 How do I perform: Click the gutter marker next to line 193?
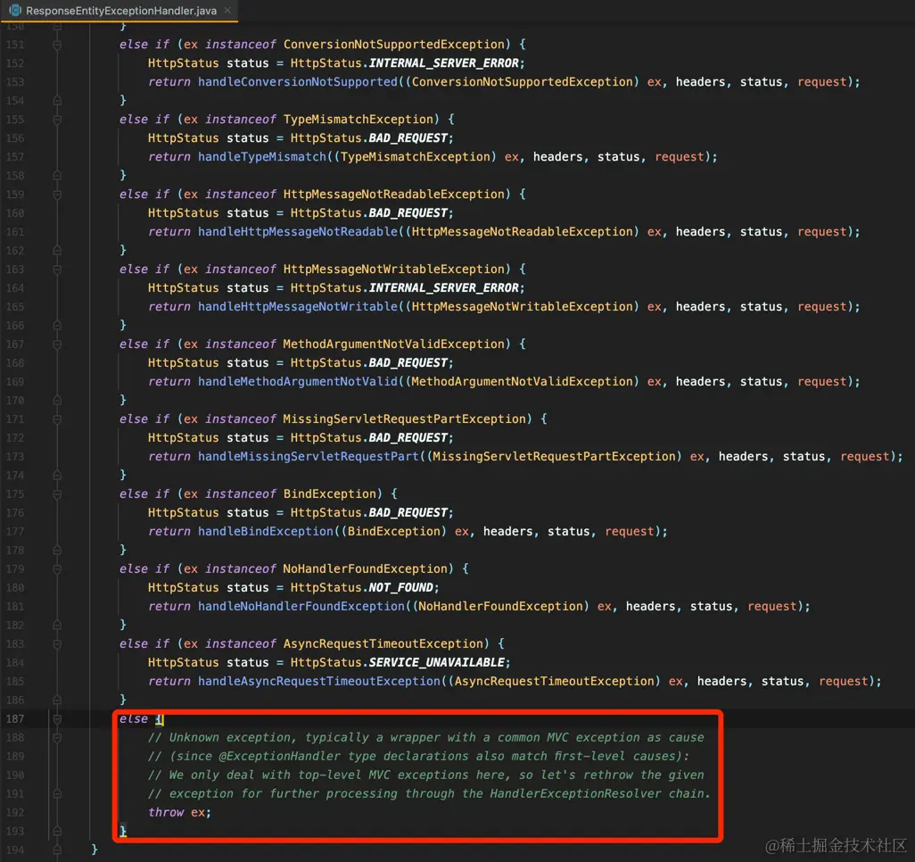56,831
